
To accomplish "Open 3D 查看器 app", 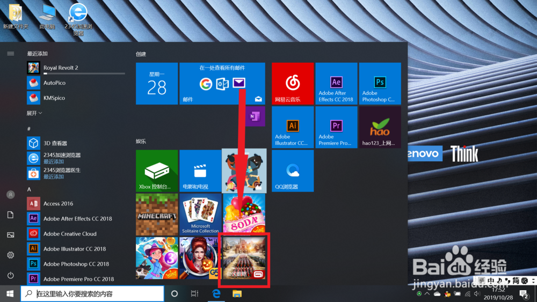I will tap(76, 143).
